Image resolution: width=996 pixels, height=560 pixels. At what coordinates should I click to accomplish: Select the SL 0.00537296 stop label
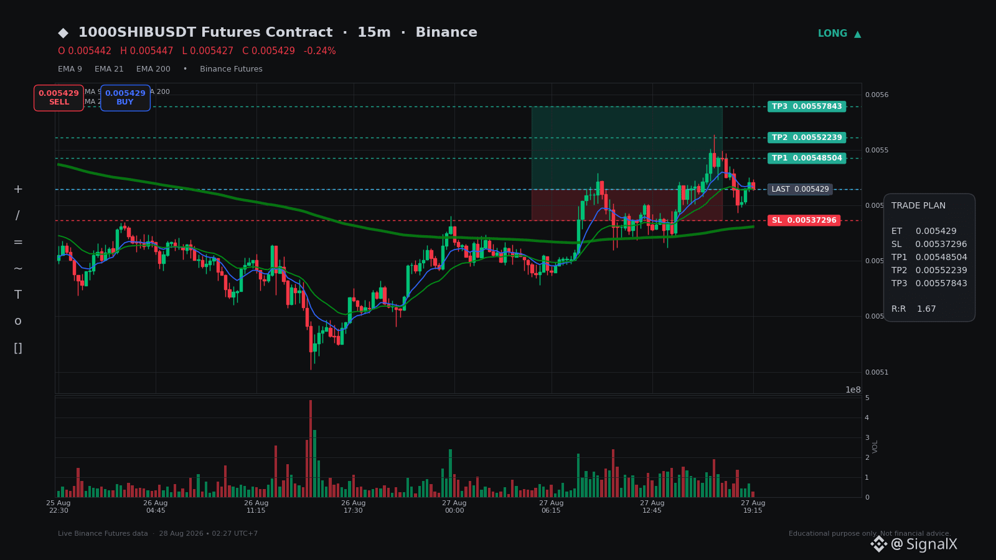coord(804,220)
